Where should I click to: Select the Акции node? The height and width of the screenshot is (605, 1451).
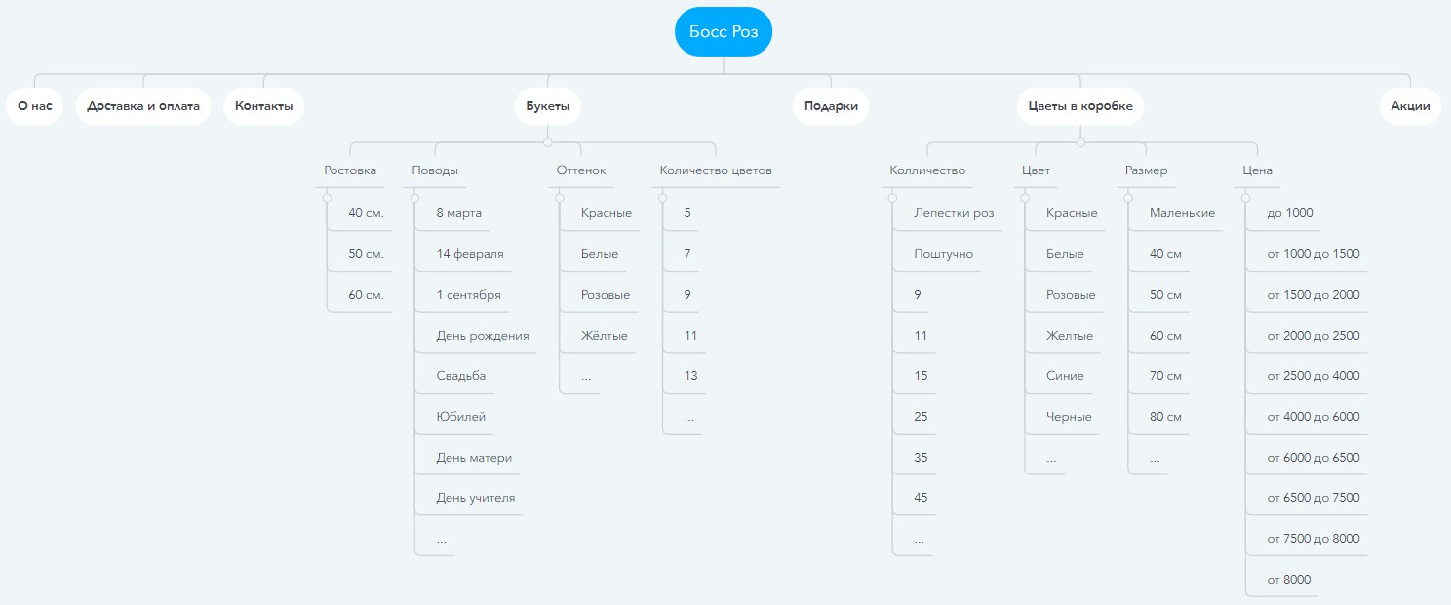click(x=1410, y=106)
